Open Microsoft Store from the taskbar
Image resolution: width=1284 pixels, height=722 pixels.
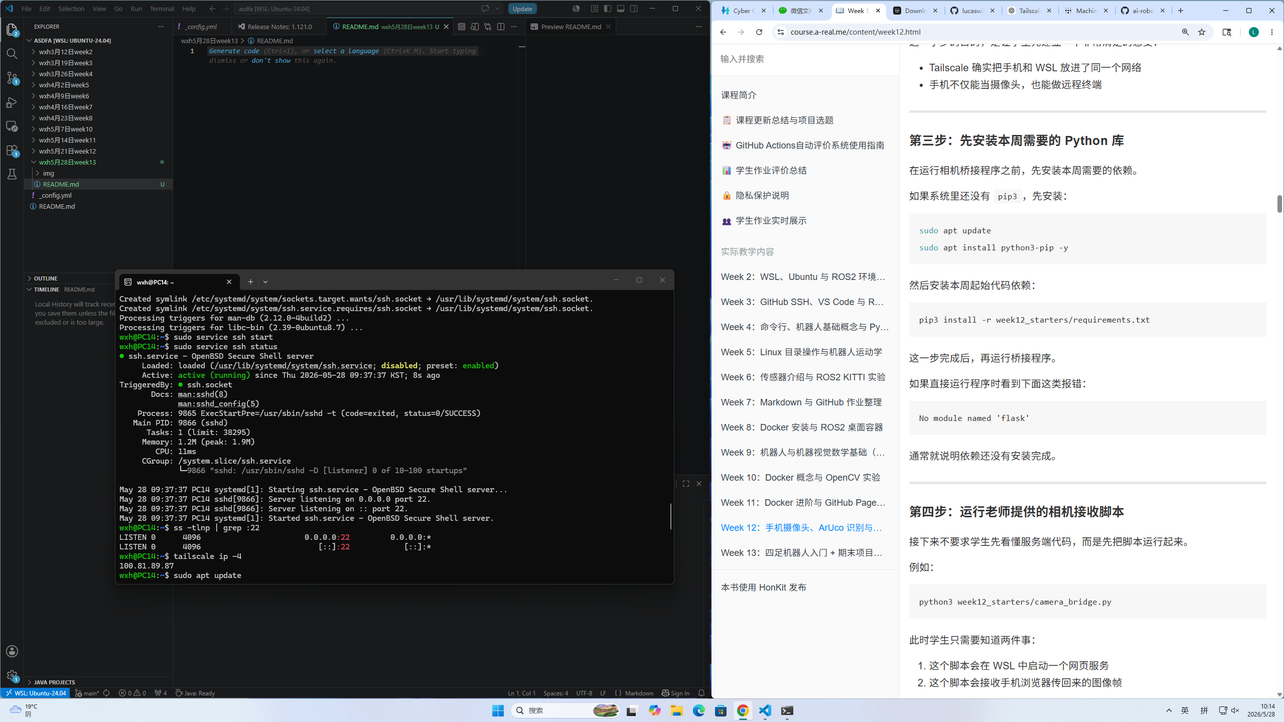[721, 710]
